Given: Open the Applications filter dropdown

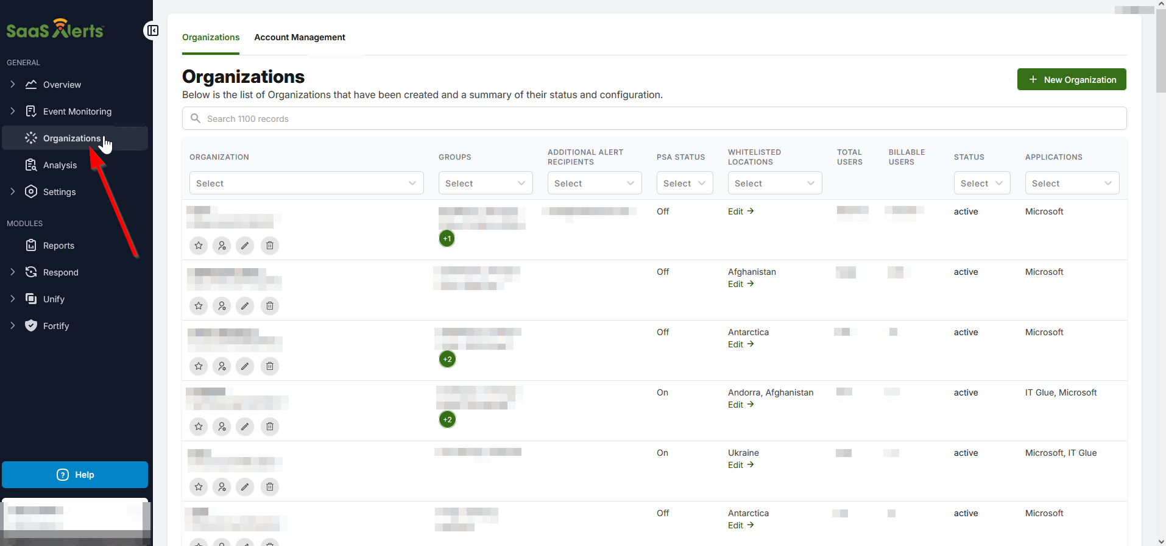Looking at the screenshot, I should (1072, 183).
